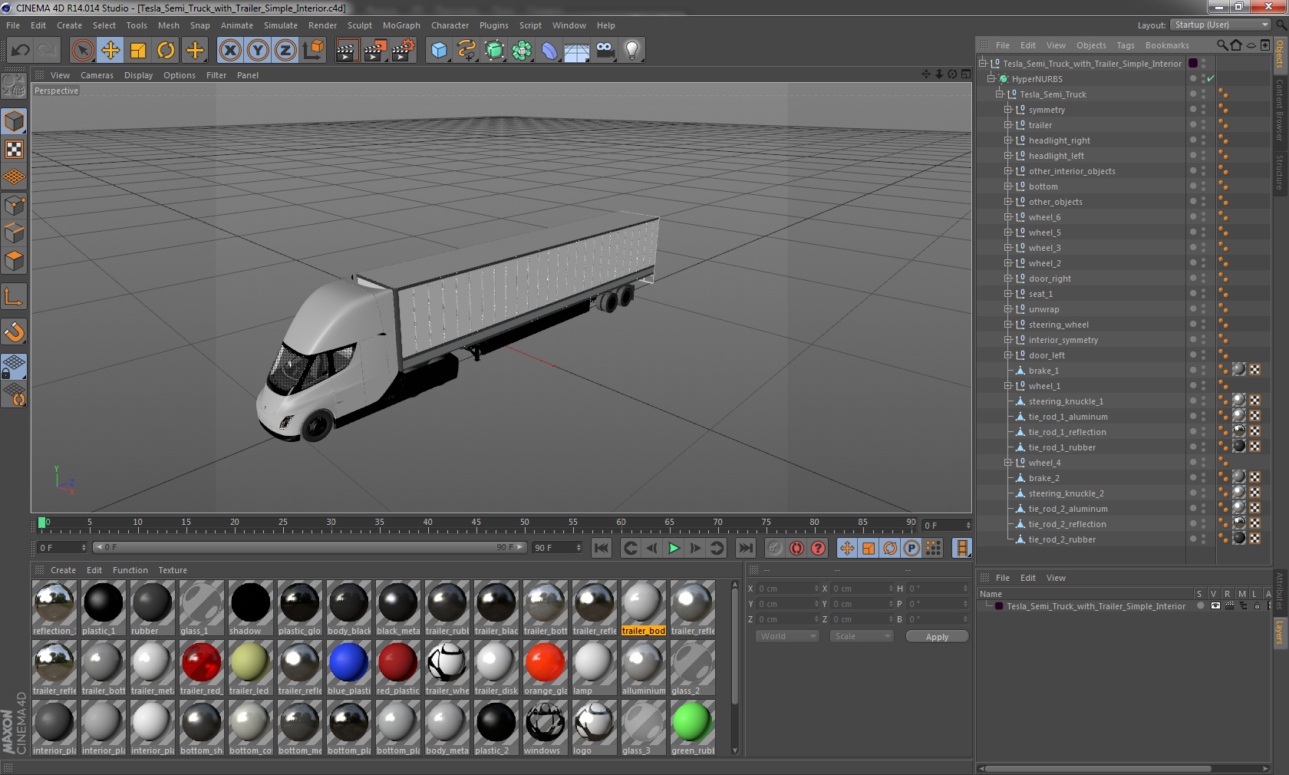The image size is (1289, 775).
Task: Collapse the HyperNURBS tree node
Action: point(991,79)
